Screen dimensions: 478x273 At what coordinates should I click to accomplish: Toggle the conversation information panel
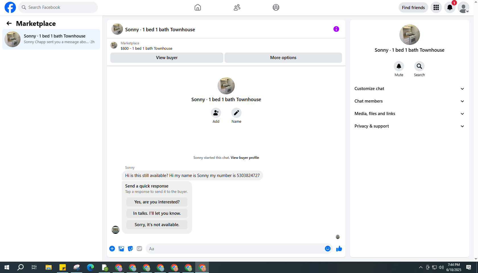pos(336,29)
